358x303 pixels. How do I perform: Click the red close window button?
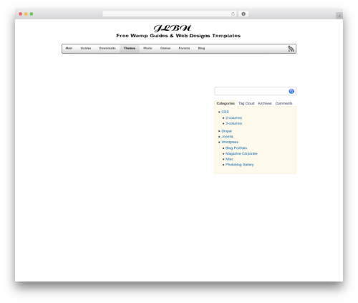tap(21, 14)
